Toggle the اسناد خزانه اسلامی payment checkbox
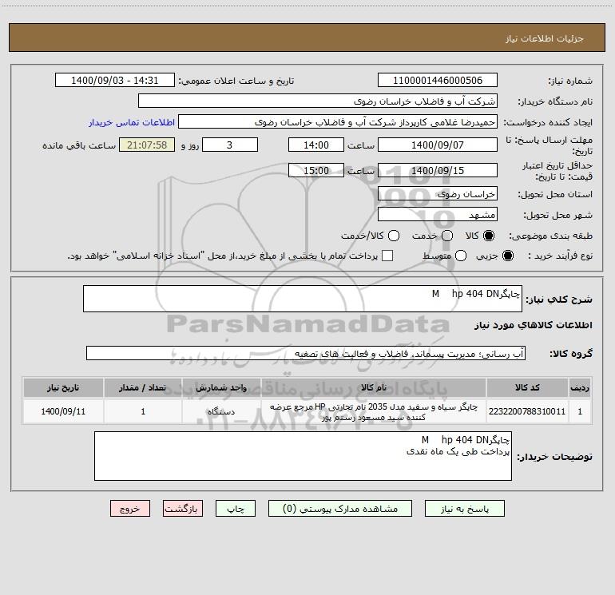615x595 pixels. pyautogui.click(x=387, y=256)
